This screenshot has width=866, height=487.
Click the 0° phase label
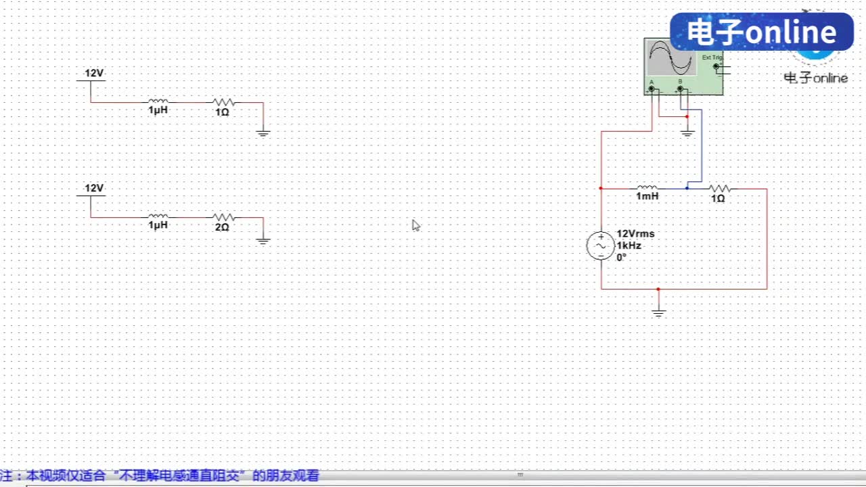coord(621,257)
